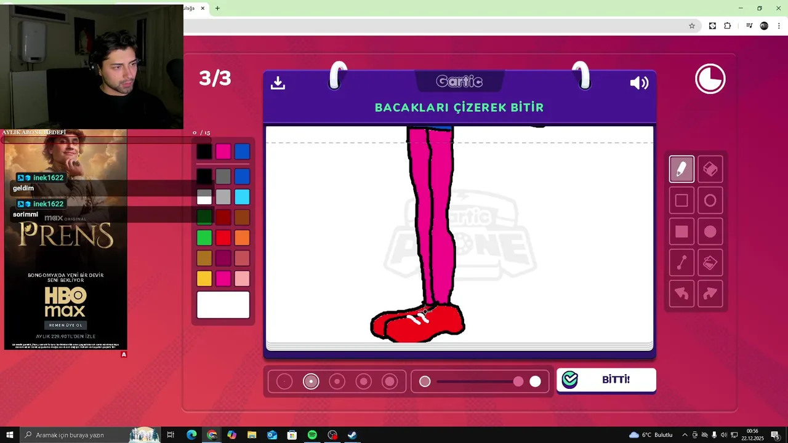This screenshot has height=443, width=788.
Task: Choose the empty rectangle shape tool
Action: click(x=681, y=201)
